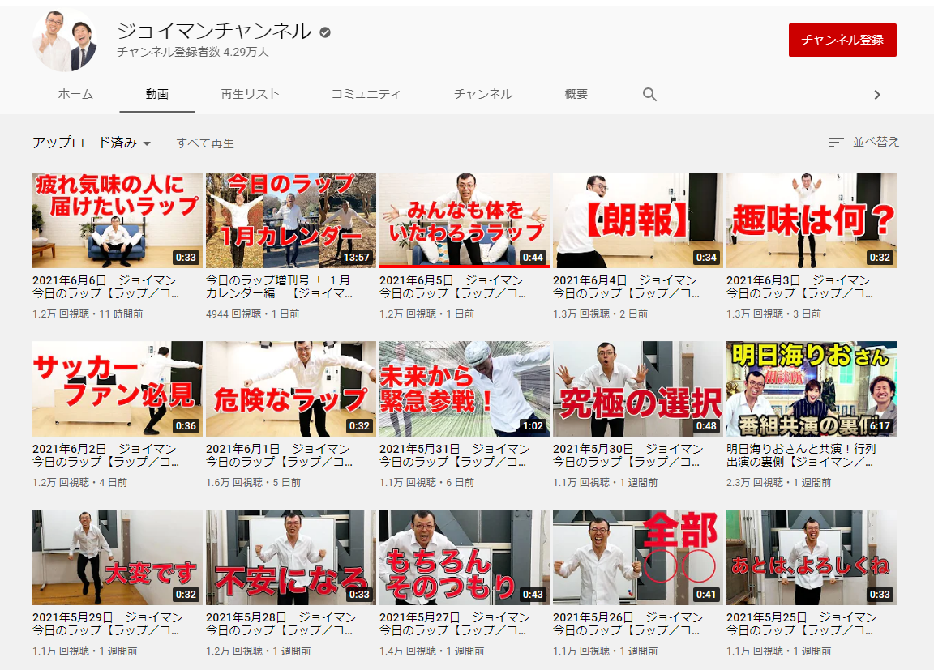Viewport: 934px width, 670px height.
Task: Click the すべて再生 link
Action: pyautogui.click(x=205, y=143)
